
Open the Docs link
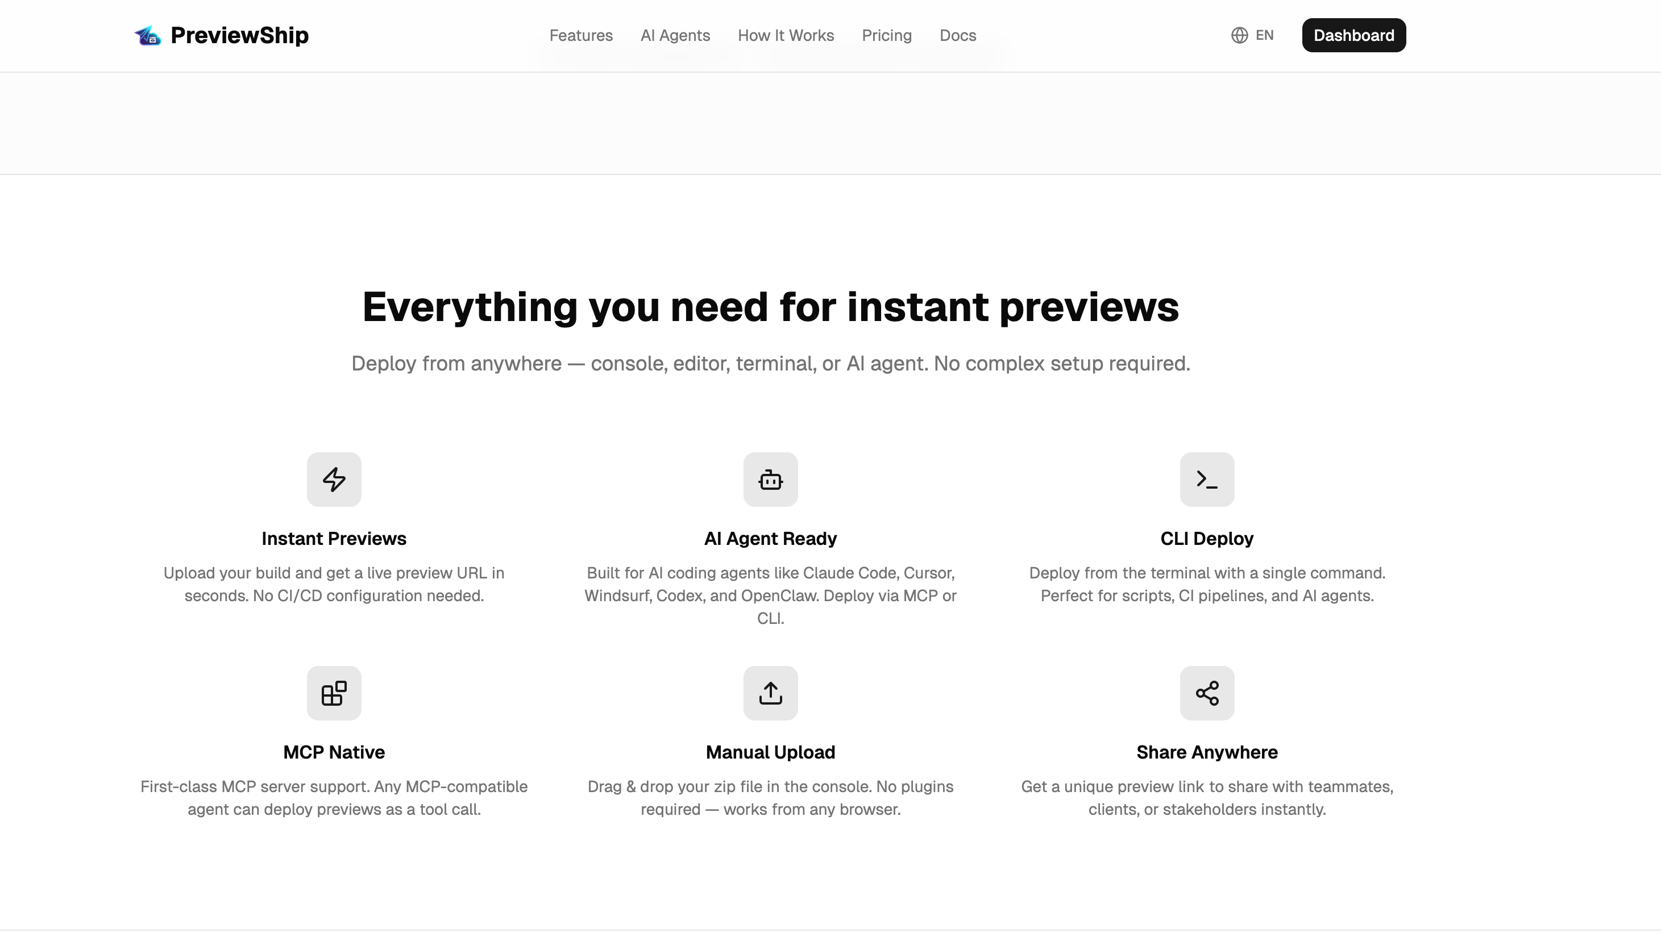957,35
